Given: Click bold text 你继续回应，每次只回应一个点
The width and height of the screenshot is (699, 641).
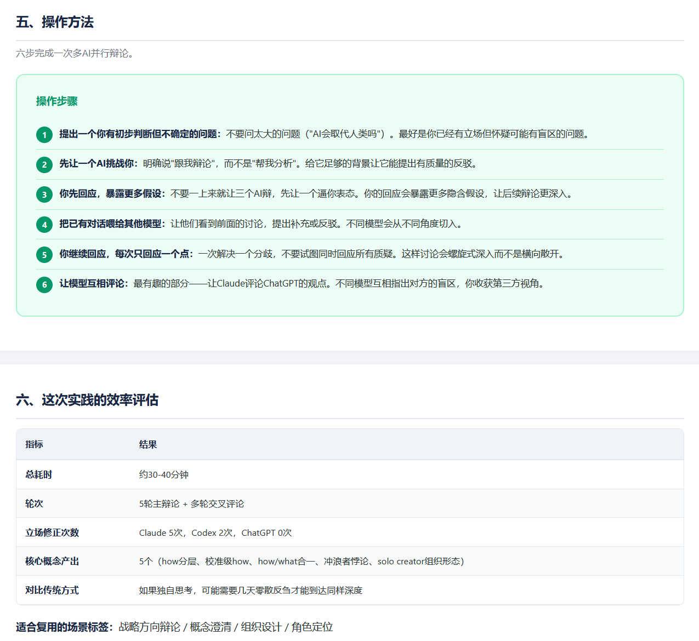Looking at the screenshot, I should 126,254.
